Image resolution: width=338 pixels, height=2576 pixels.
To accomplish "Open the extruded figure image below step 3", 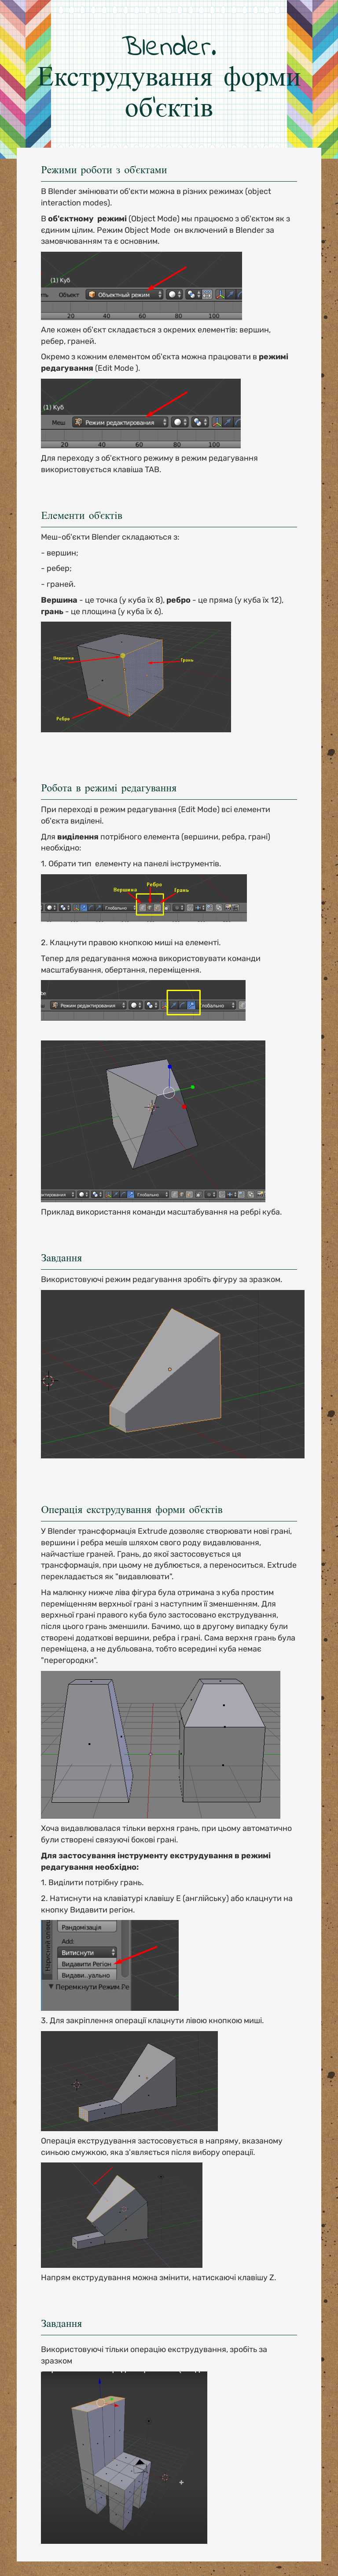I will pos(129,2080).
